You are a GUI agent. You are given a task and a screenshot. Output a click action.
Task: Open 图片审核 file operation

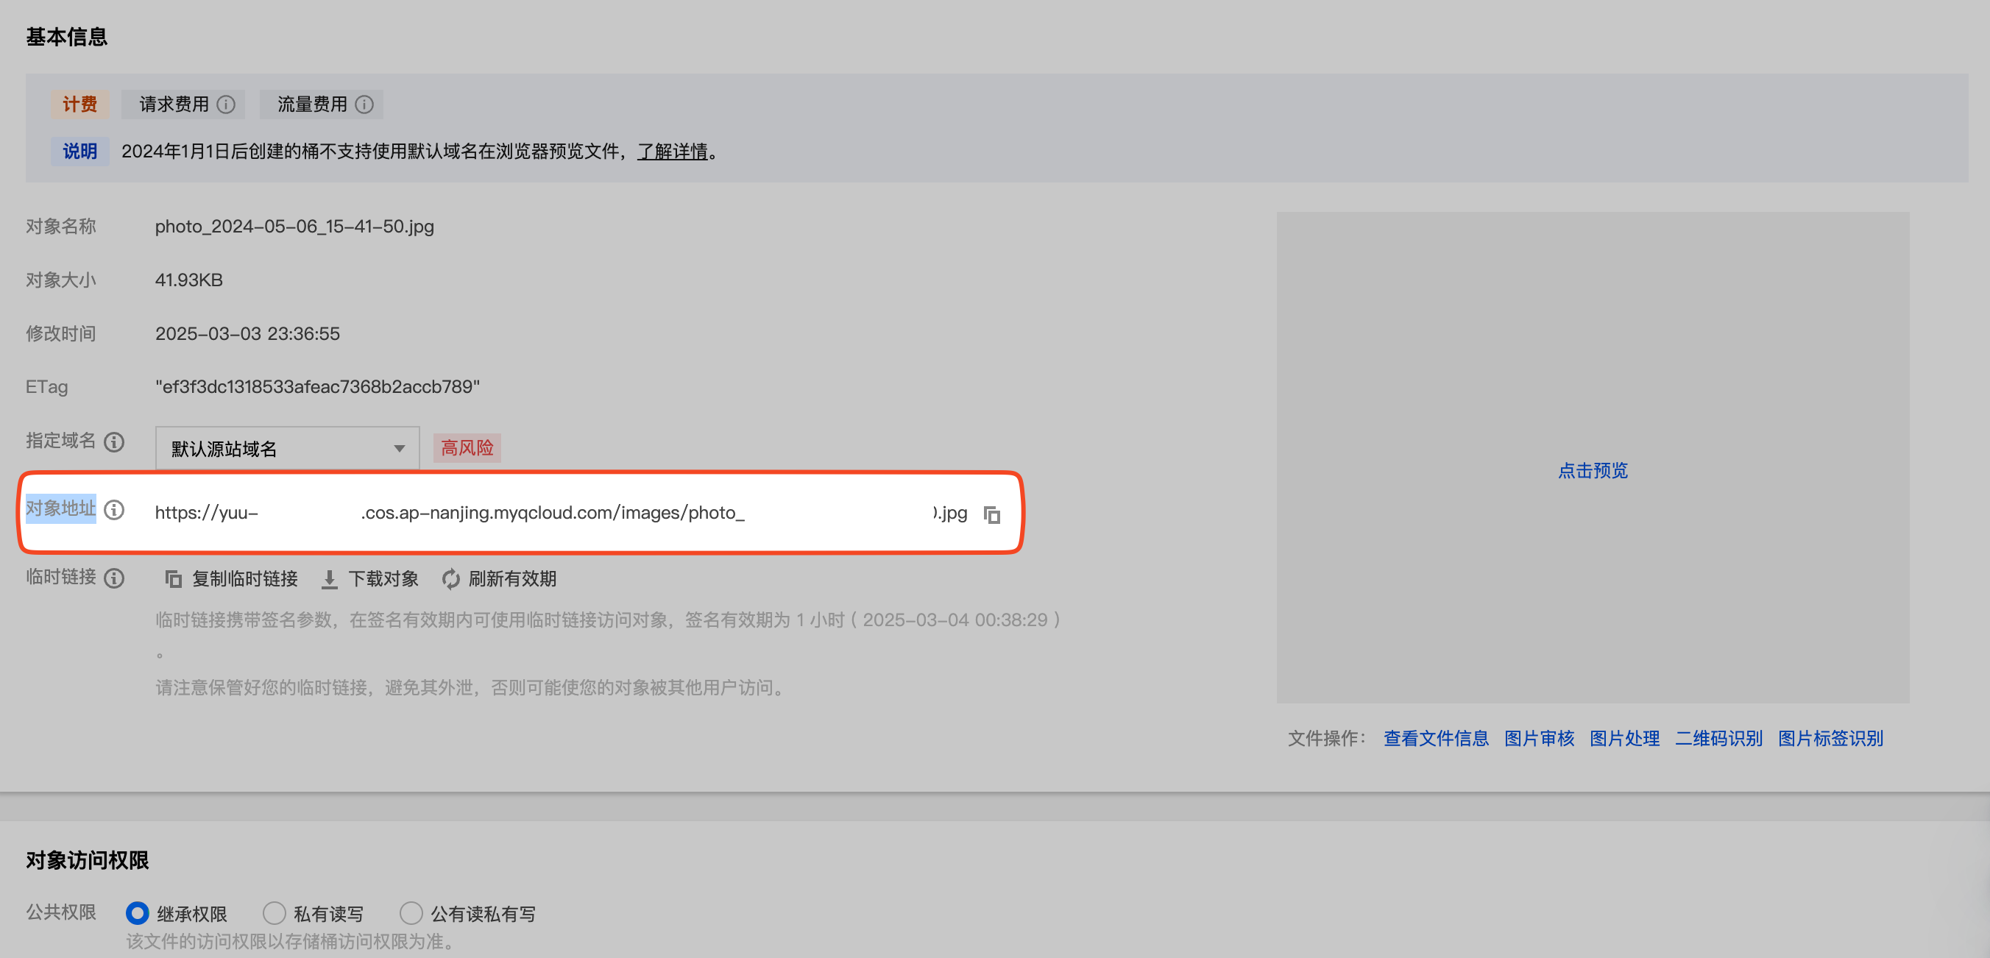click(1539, 738)
